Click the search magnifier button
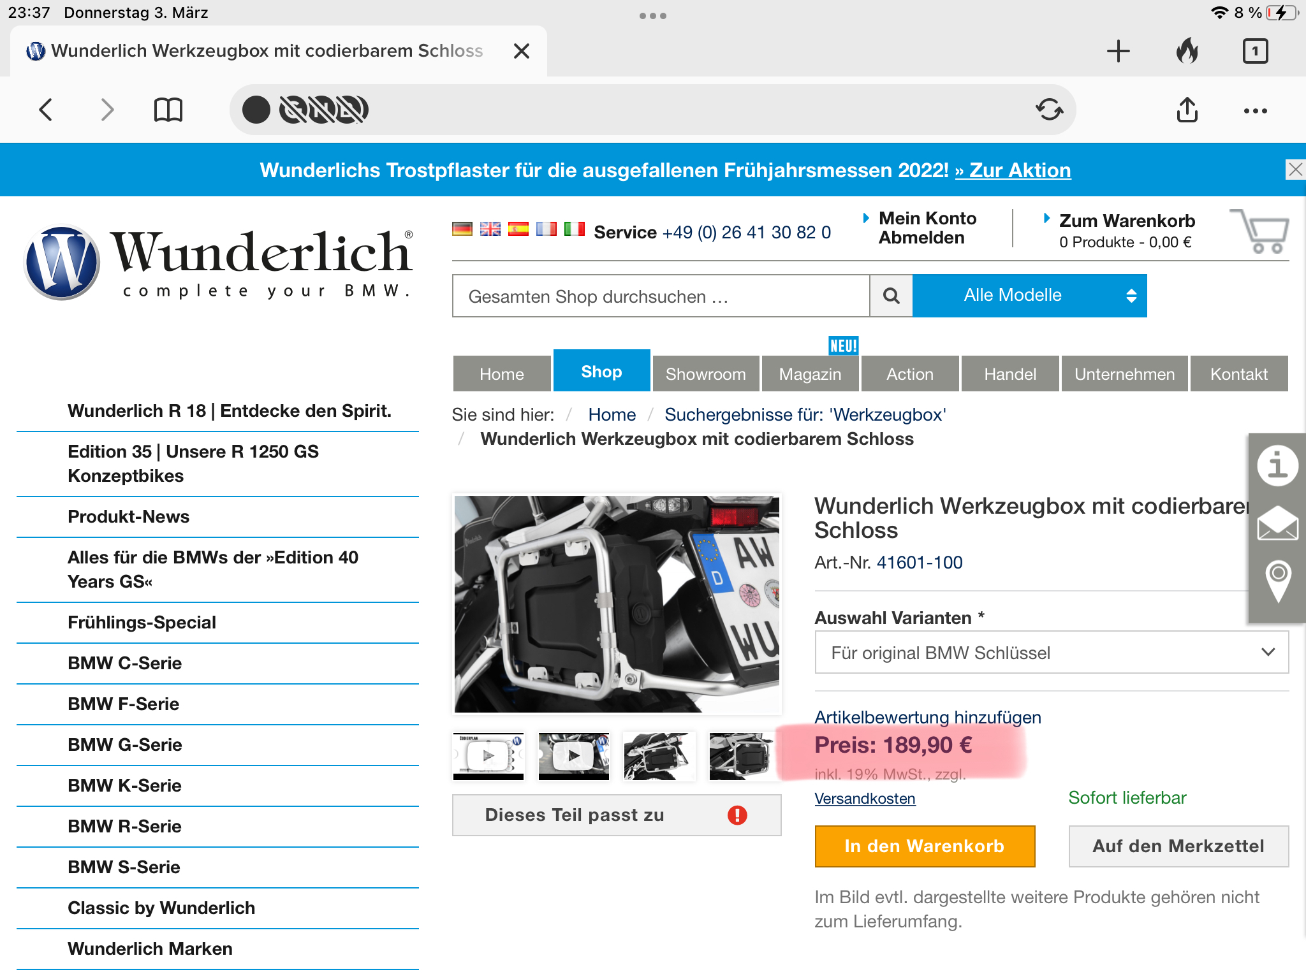Viewport: 1306px width, 979px height. [891, 296]
